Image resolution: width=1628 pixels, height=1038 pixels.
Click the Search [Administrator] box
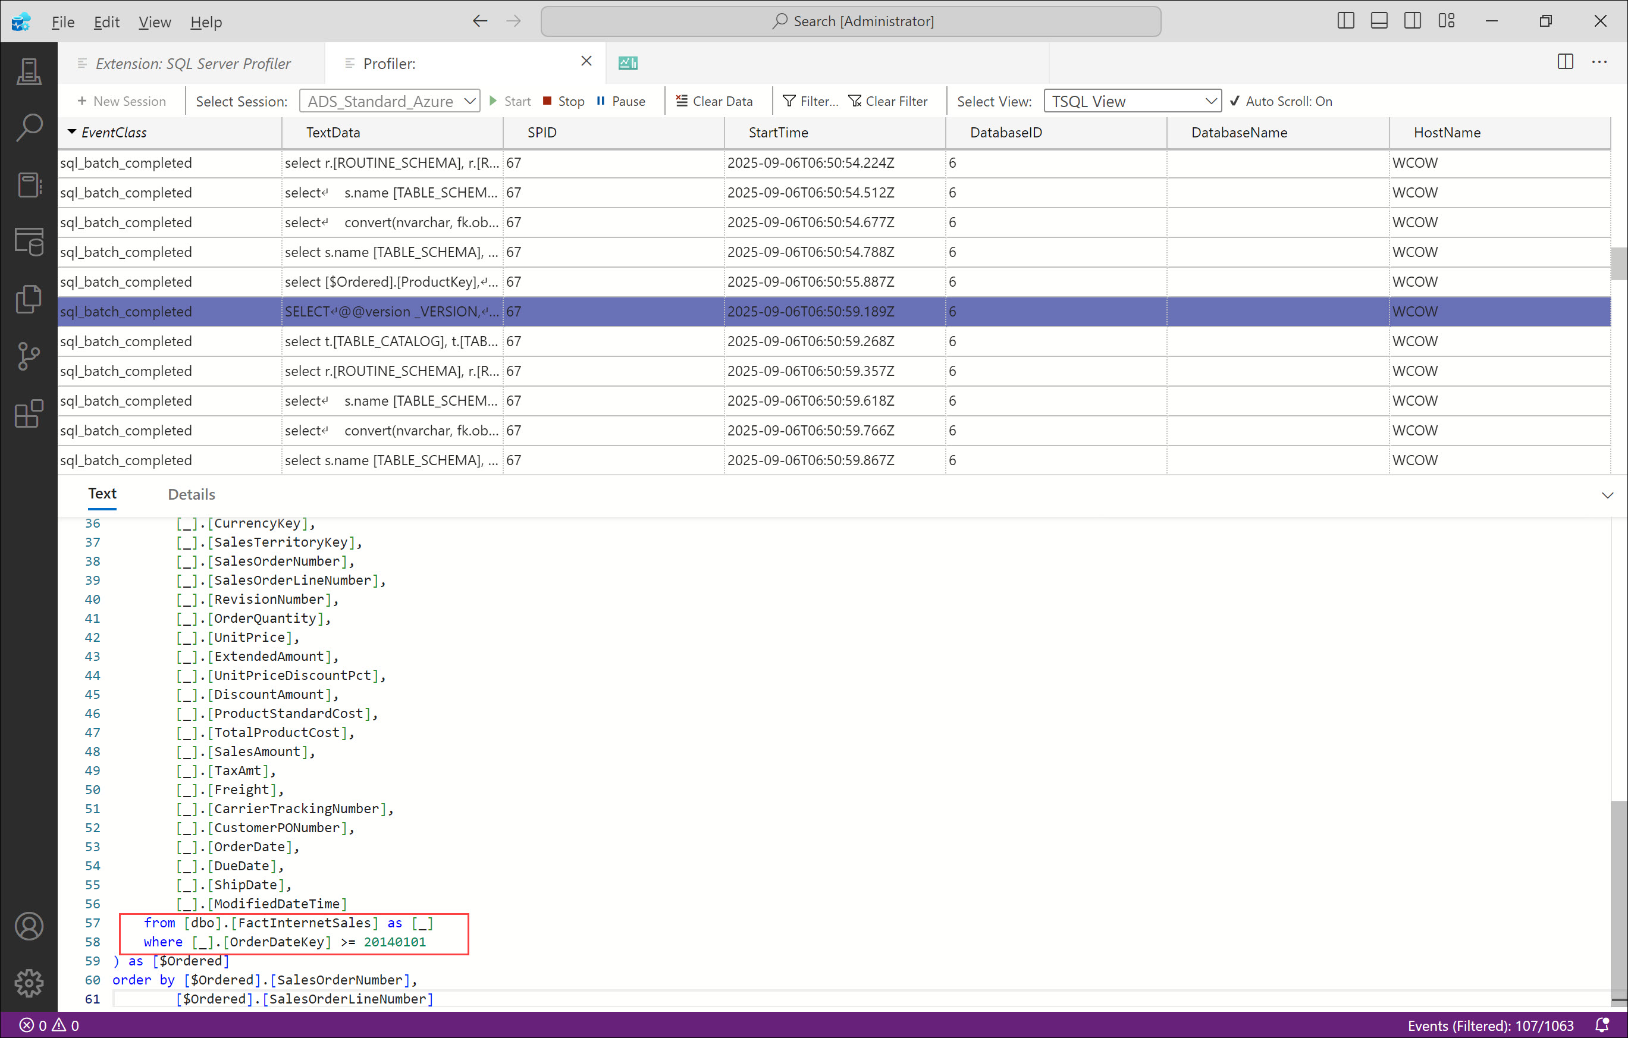[x=851, y=21]
